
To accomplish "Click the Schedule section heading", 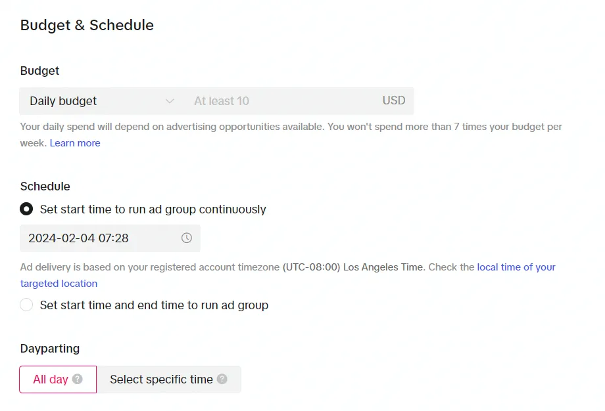I will [45, 186].
